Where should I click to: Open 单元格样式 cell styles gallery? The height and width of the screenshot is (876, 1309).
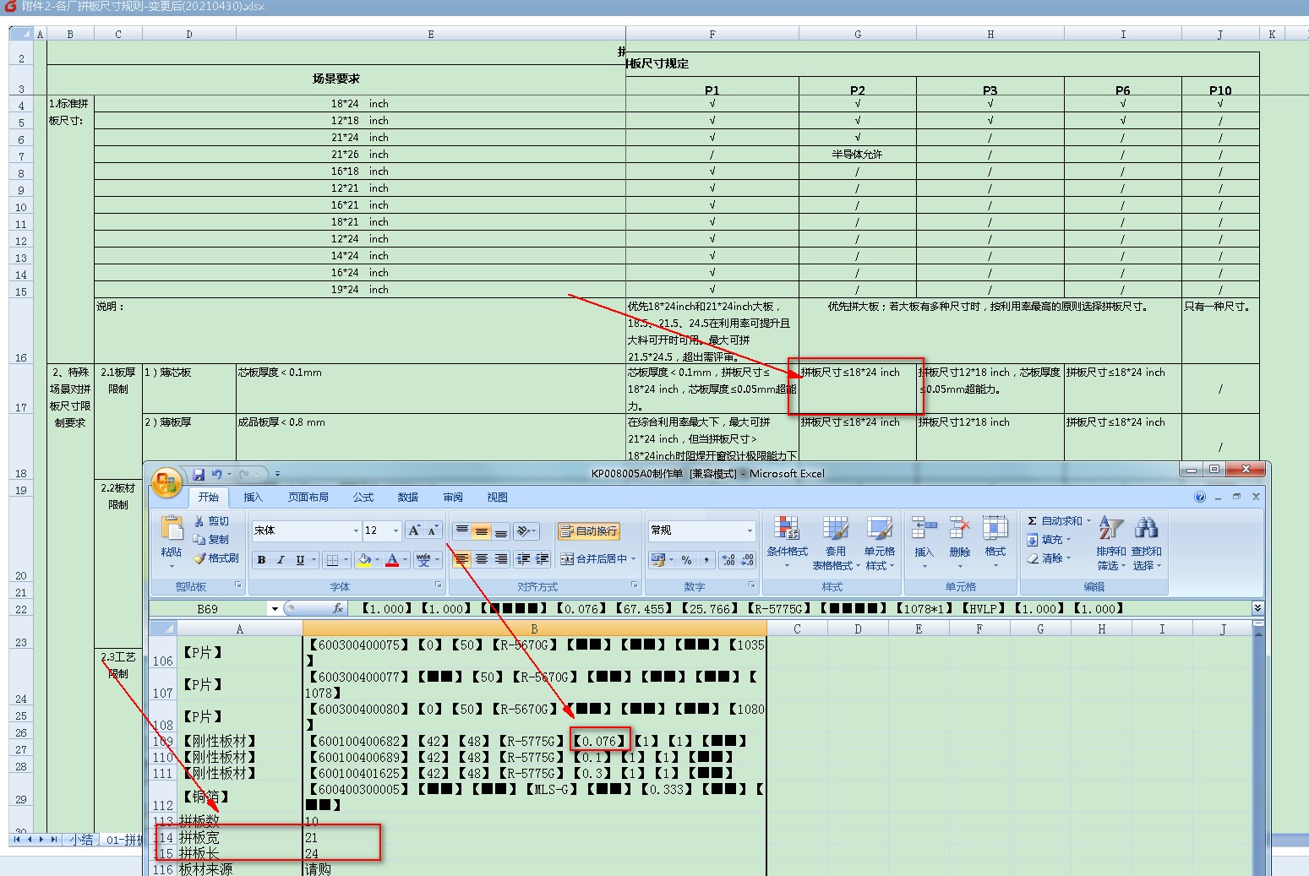click(x=879, y=542)
